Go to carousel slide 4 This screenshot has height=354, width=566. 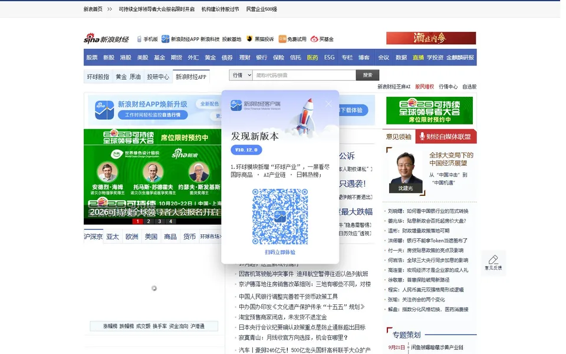[170, 221]
